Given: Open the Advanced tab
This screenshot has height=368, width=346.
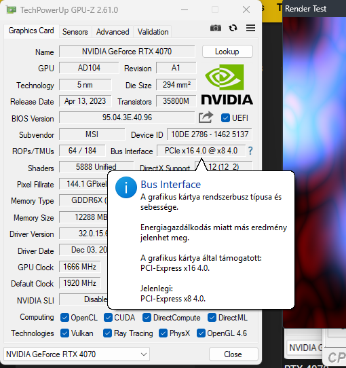Looking at the screenshot, I should pos(113,32).
